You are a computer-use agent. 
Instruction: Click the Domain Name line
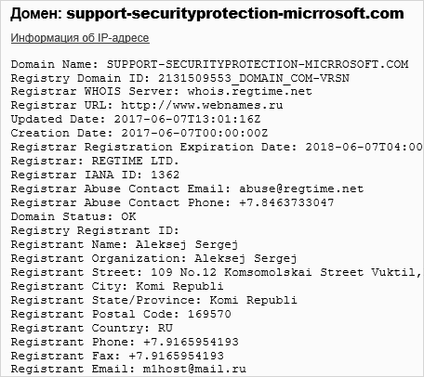pyautogui.click(x=210, y=64)
